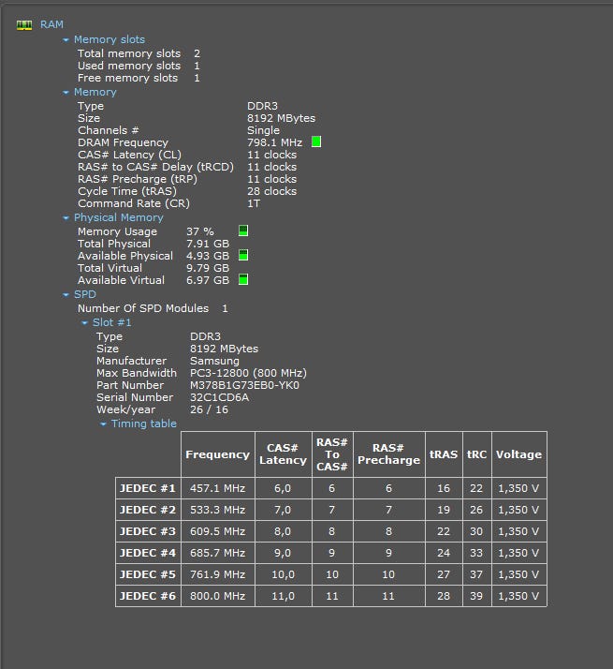Select the Timing table label
Screen dimensions: 613x669
(x=143, y=424)
